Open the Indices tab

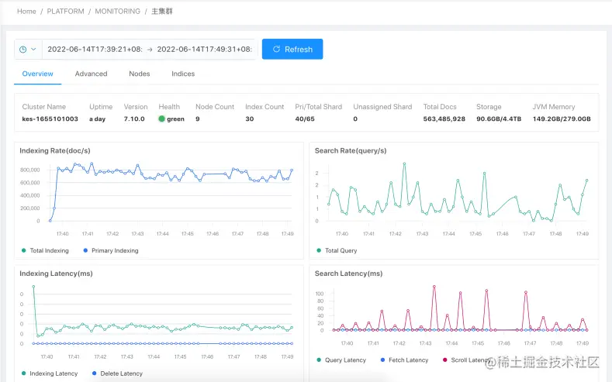183,74
